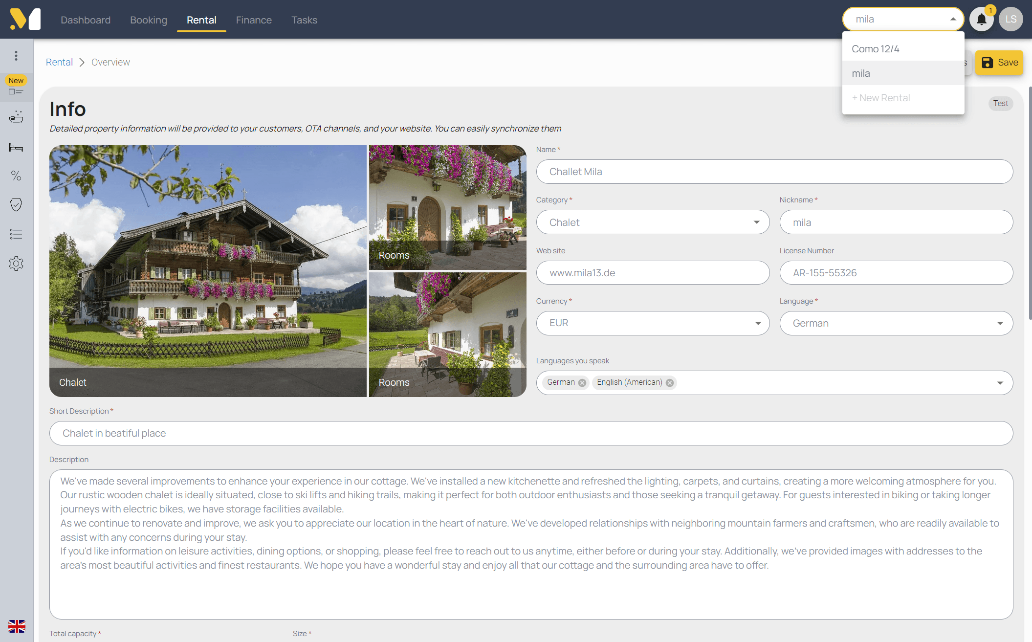Select Como 12/4 from rental list

coord(875,49)
